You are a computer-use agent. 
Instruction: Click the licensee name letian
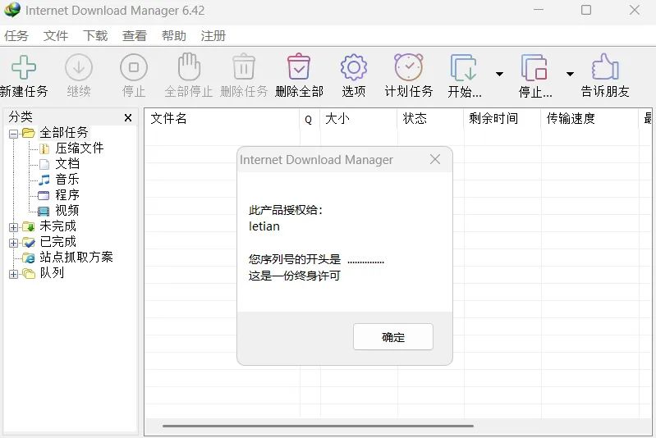pos(264,226)
